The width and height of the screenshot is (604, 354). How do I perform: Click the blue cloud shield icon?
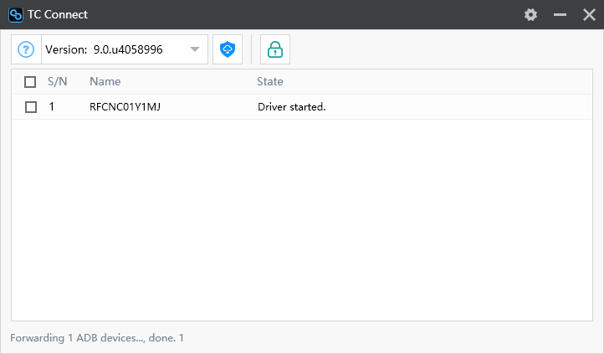tap(228, 49)
